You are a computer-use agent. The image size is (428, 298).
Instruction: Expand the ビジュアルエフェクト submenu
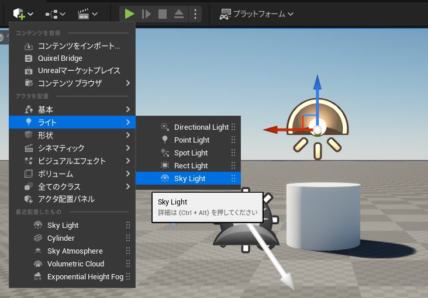72,161
